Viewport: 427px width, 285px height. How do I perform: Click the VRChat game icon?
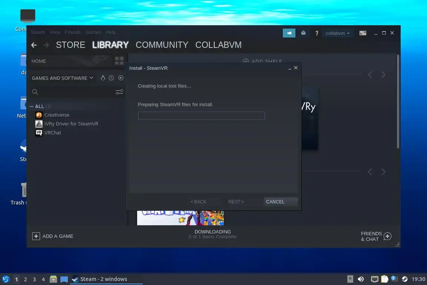39,132
